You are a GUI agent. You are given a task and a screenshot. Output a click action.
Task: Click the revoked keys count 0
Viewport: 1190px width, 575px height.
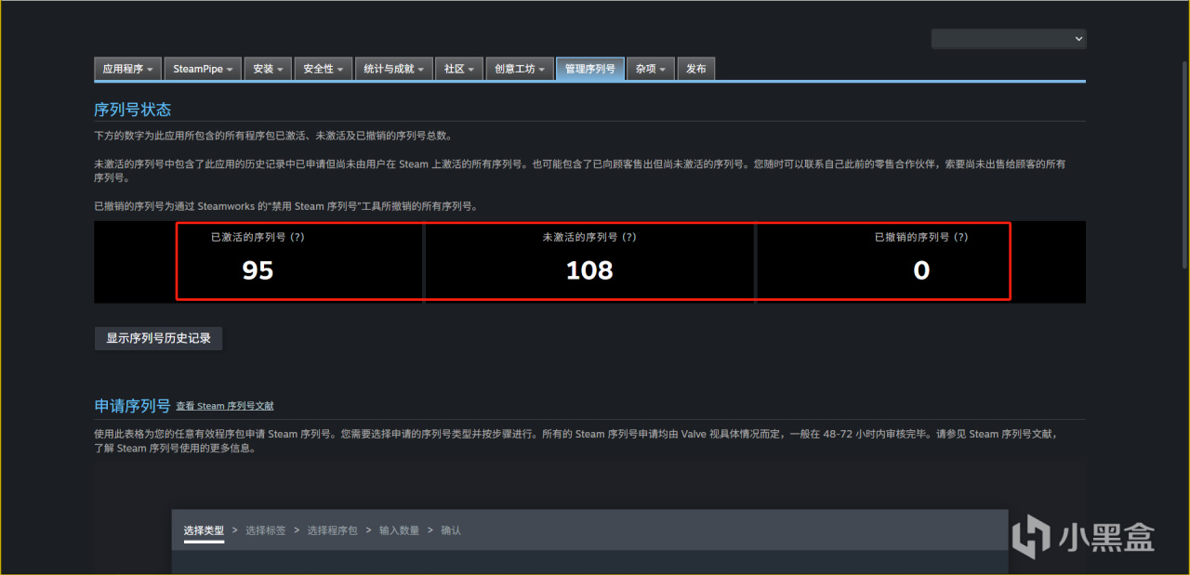pyautogui.click(x=921, y=270)
